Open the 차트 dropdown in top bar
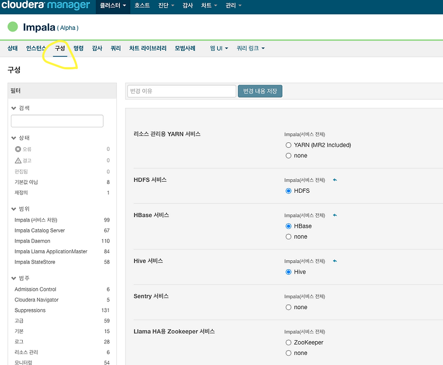This screenshot has width=443, height=365. tap(209, 6)
